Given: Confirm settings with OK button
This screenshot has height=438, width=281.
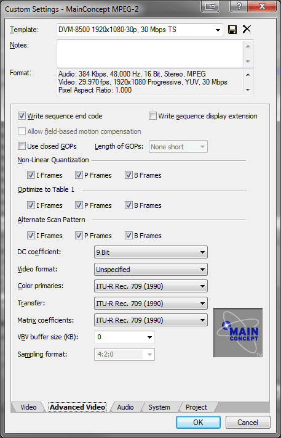Looking at the screenshot, I should tap(198, 423).
